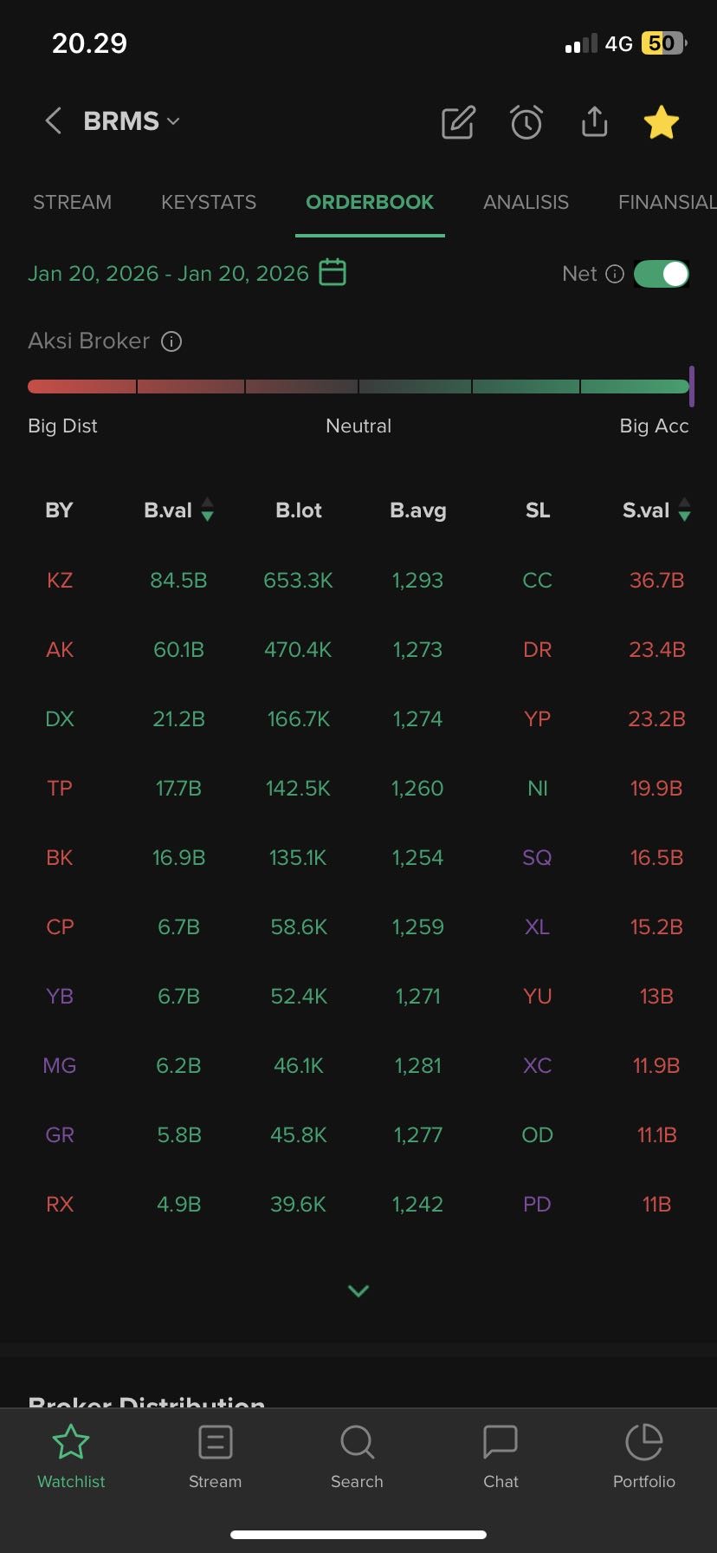Image resolution: width=717 pixels, height=1553 pixels.
Task: Tap the info icon beside Net
Action: (x=615, y=274)
